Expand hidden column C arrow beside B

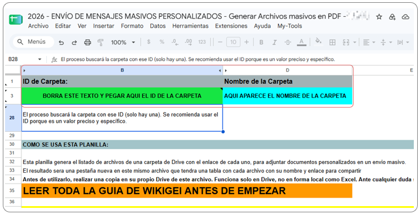point(220,70)
